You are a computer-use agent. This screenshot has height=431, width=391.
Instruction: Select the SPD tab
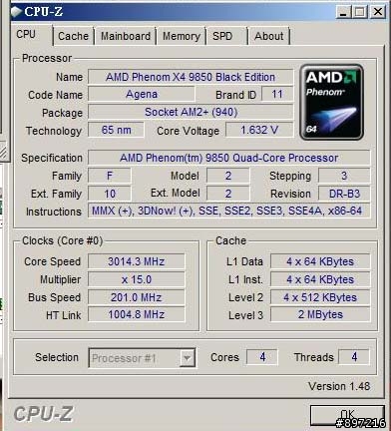[x=222, y=36]
